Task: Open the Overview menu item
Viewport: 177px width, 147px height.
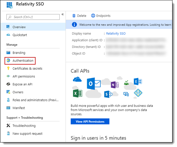Action: pos(33,27)
